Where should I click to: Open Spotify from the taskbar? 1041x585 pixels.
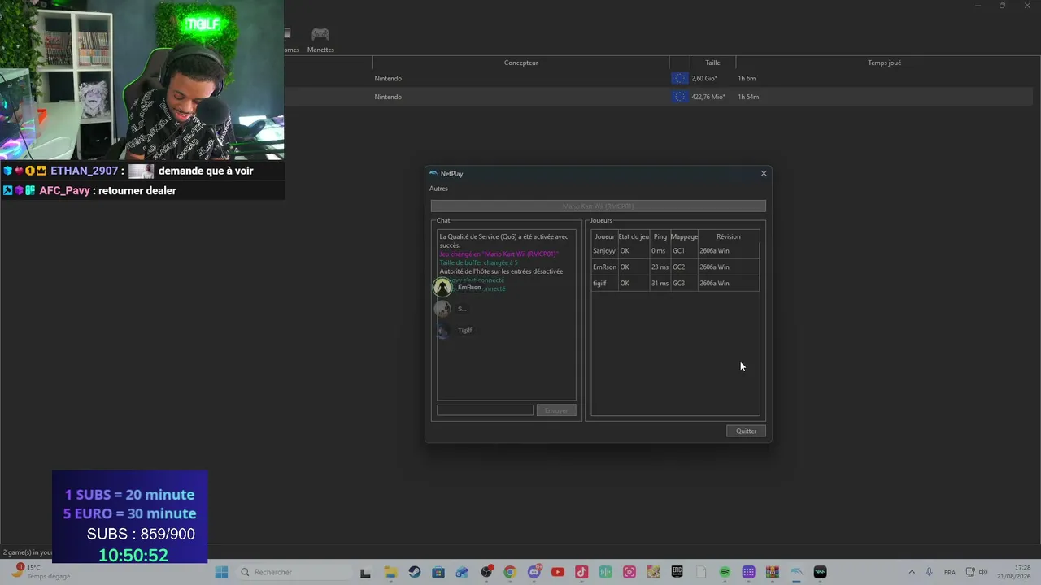click(725, 572)
